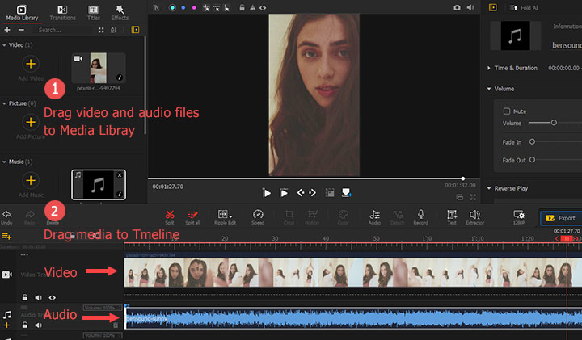Select the Split all tool
Screen dimensions: 582x340
[x=193, y=214]
